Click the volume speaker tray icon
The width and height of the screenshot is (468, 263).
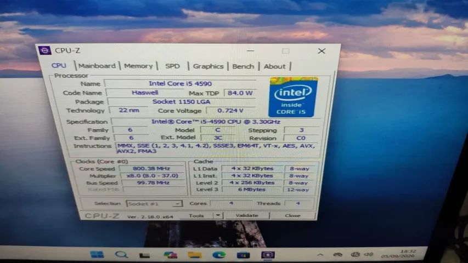click(x=369, y=254)
